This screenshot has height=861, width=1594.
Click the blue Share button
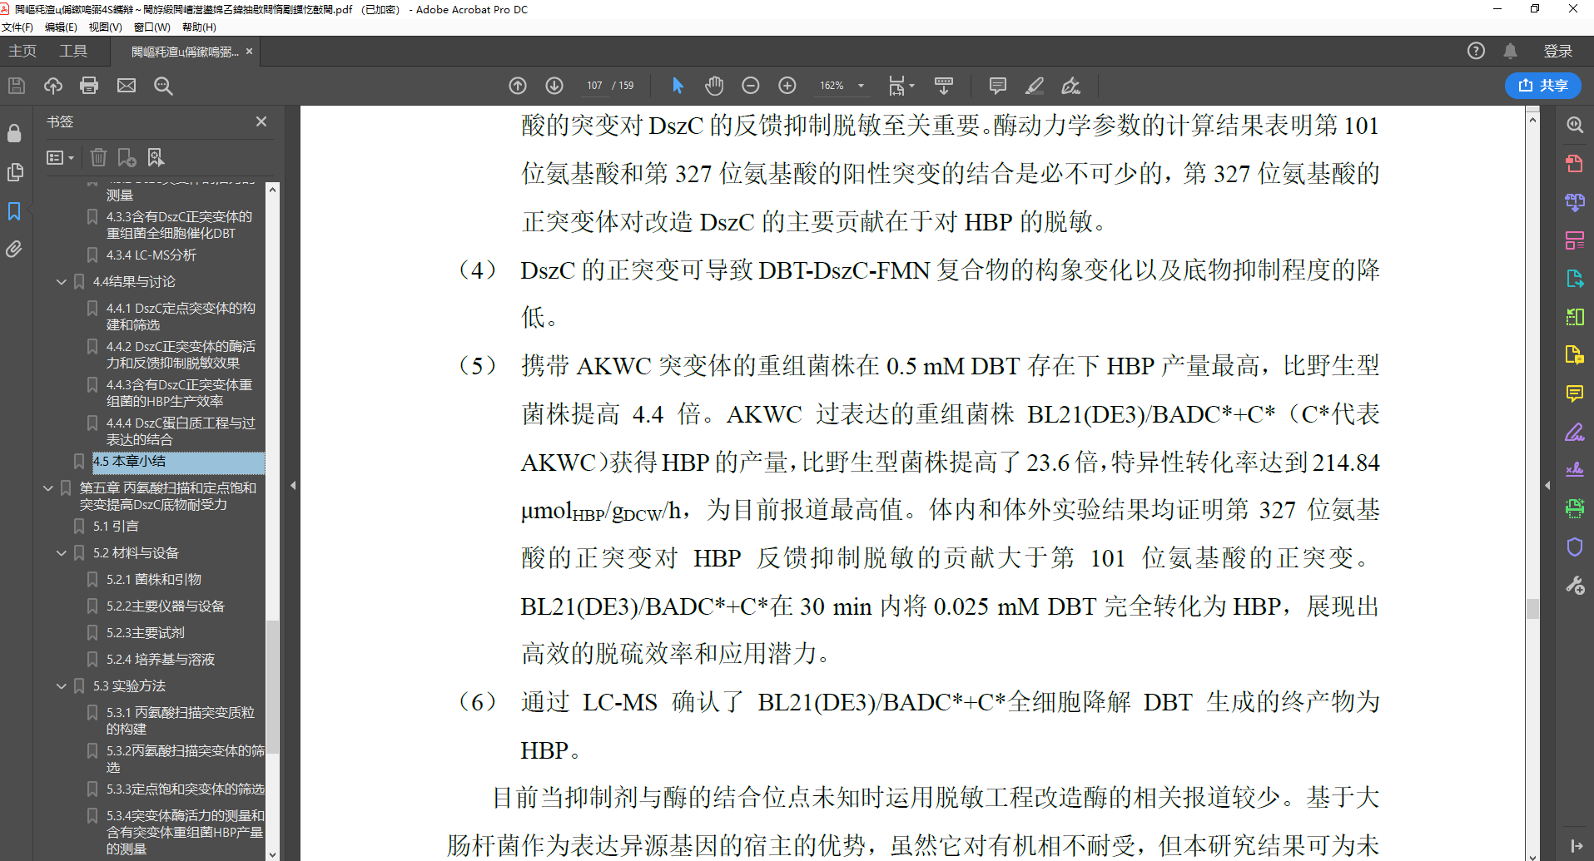coord(1543,86)
